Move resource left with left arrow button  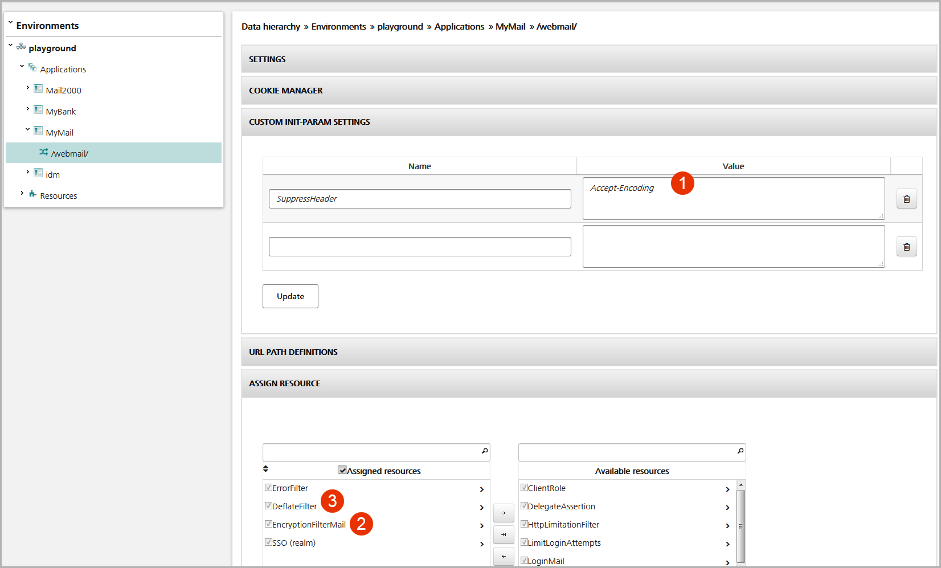click(x=504, y=556)
